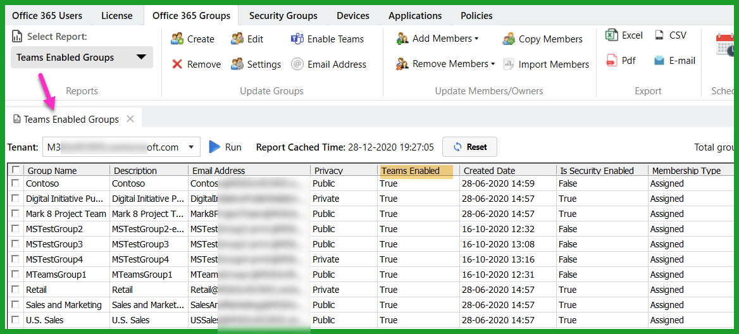
Task: Tick the U.S. Sales row checkbox
Action: pos(16,319)
